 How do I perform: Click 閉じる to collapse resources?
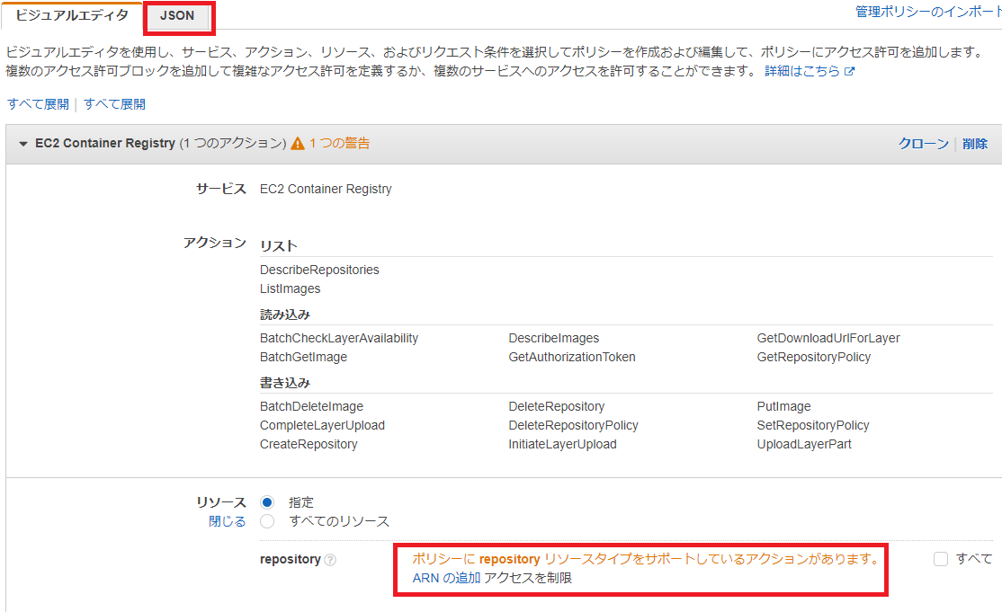(227, 521)
